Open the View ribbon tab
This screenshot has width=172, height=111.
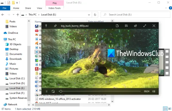click(x=39, y=8)
